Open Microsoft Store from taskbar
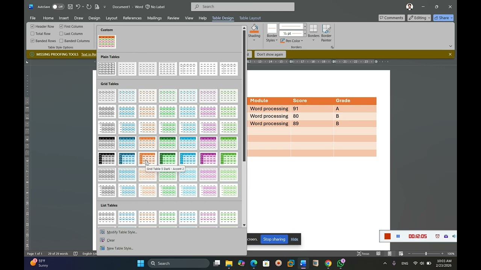 (266, 263)
